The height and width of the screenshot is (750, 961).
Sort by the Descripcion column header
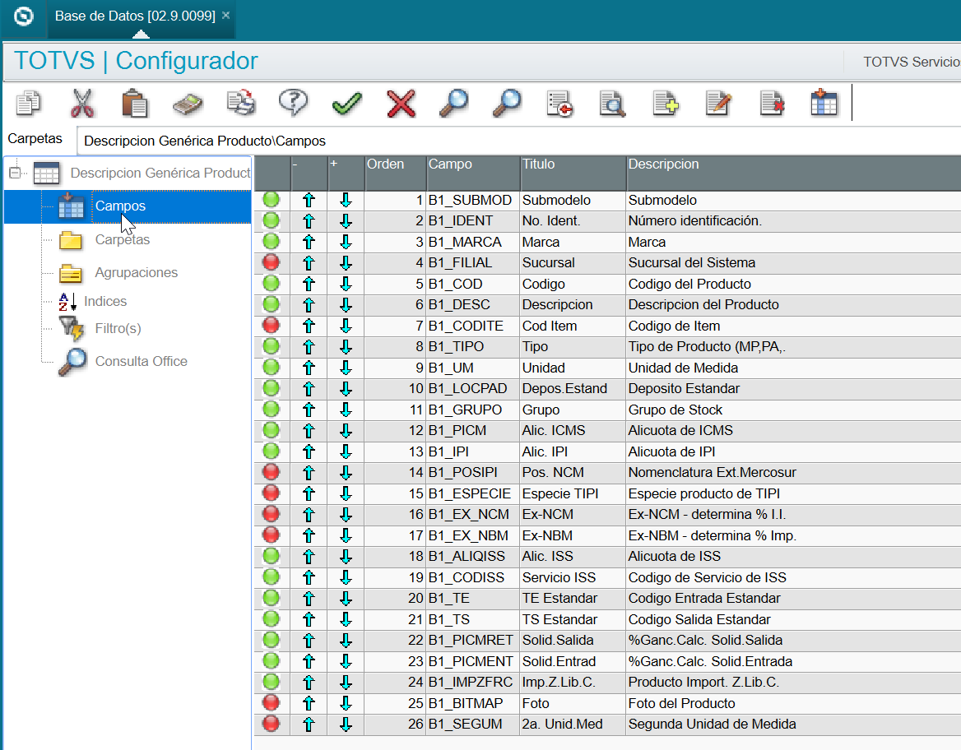coord(794,173)
